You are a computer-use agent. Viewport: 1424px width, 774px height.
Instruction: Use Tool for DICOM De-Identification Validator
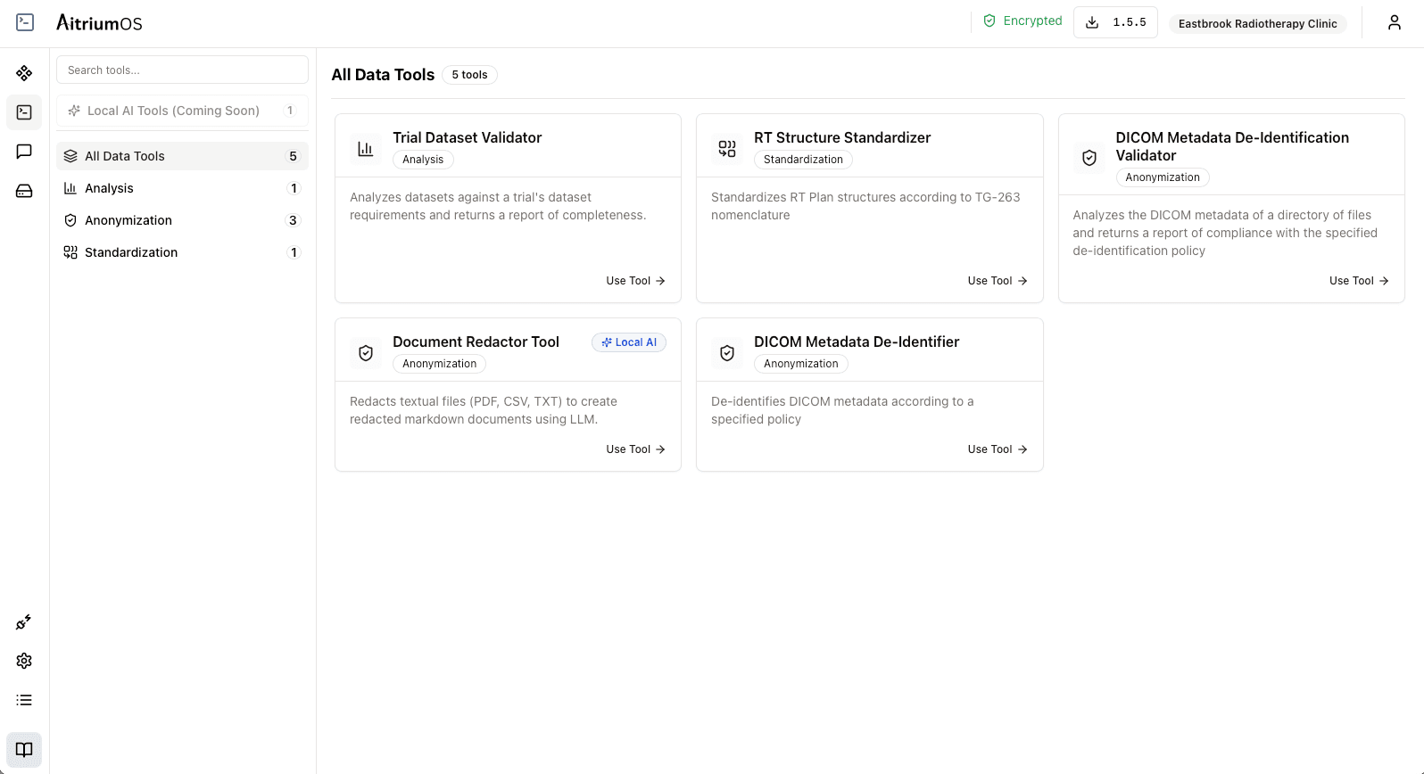click(1359, 281)
